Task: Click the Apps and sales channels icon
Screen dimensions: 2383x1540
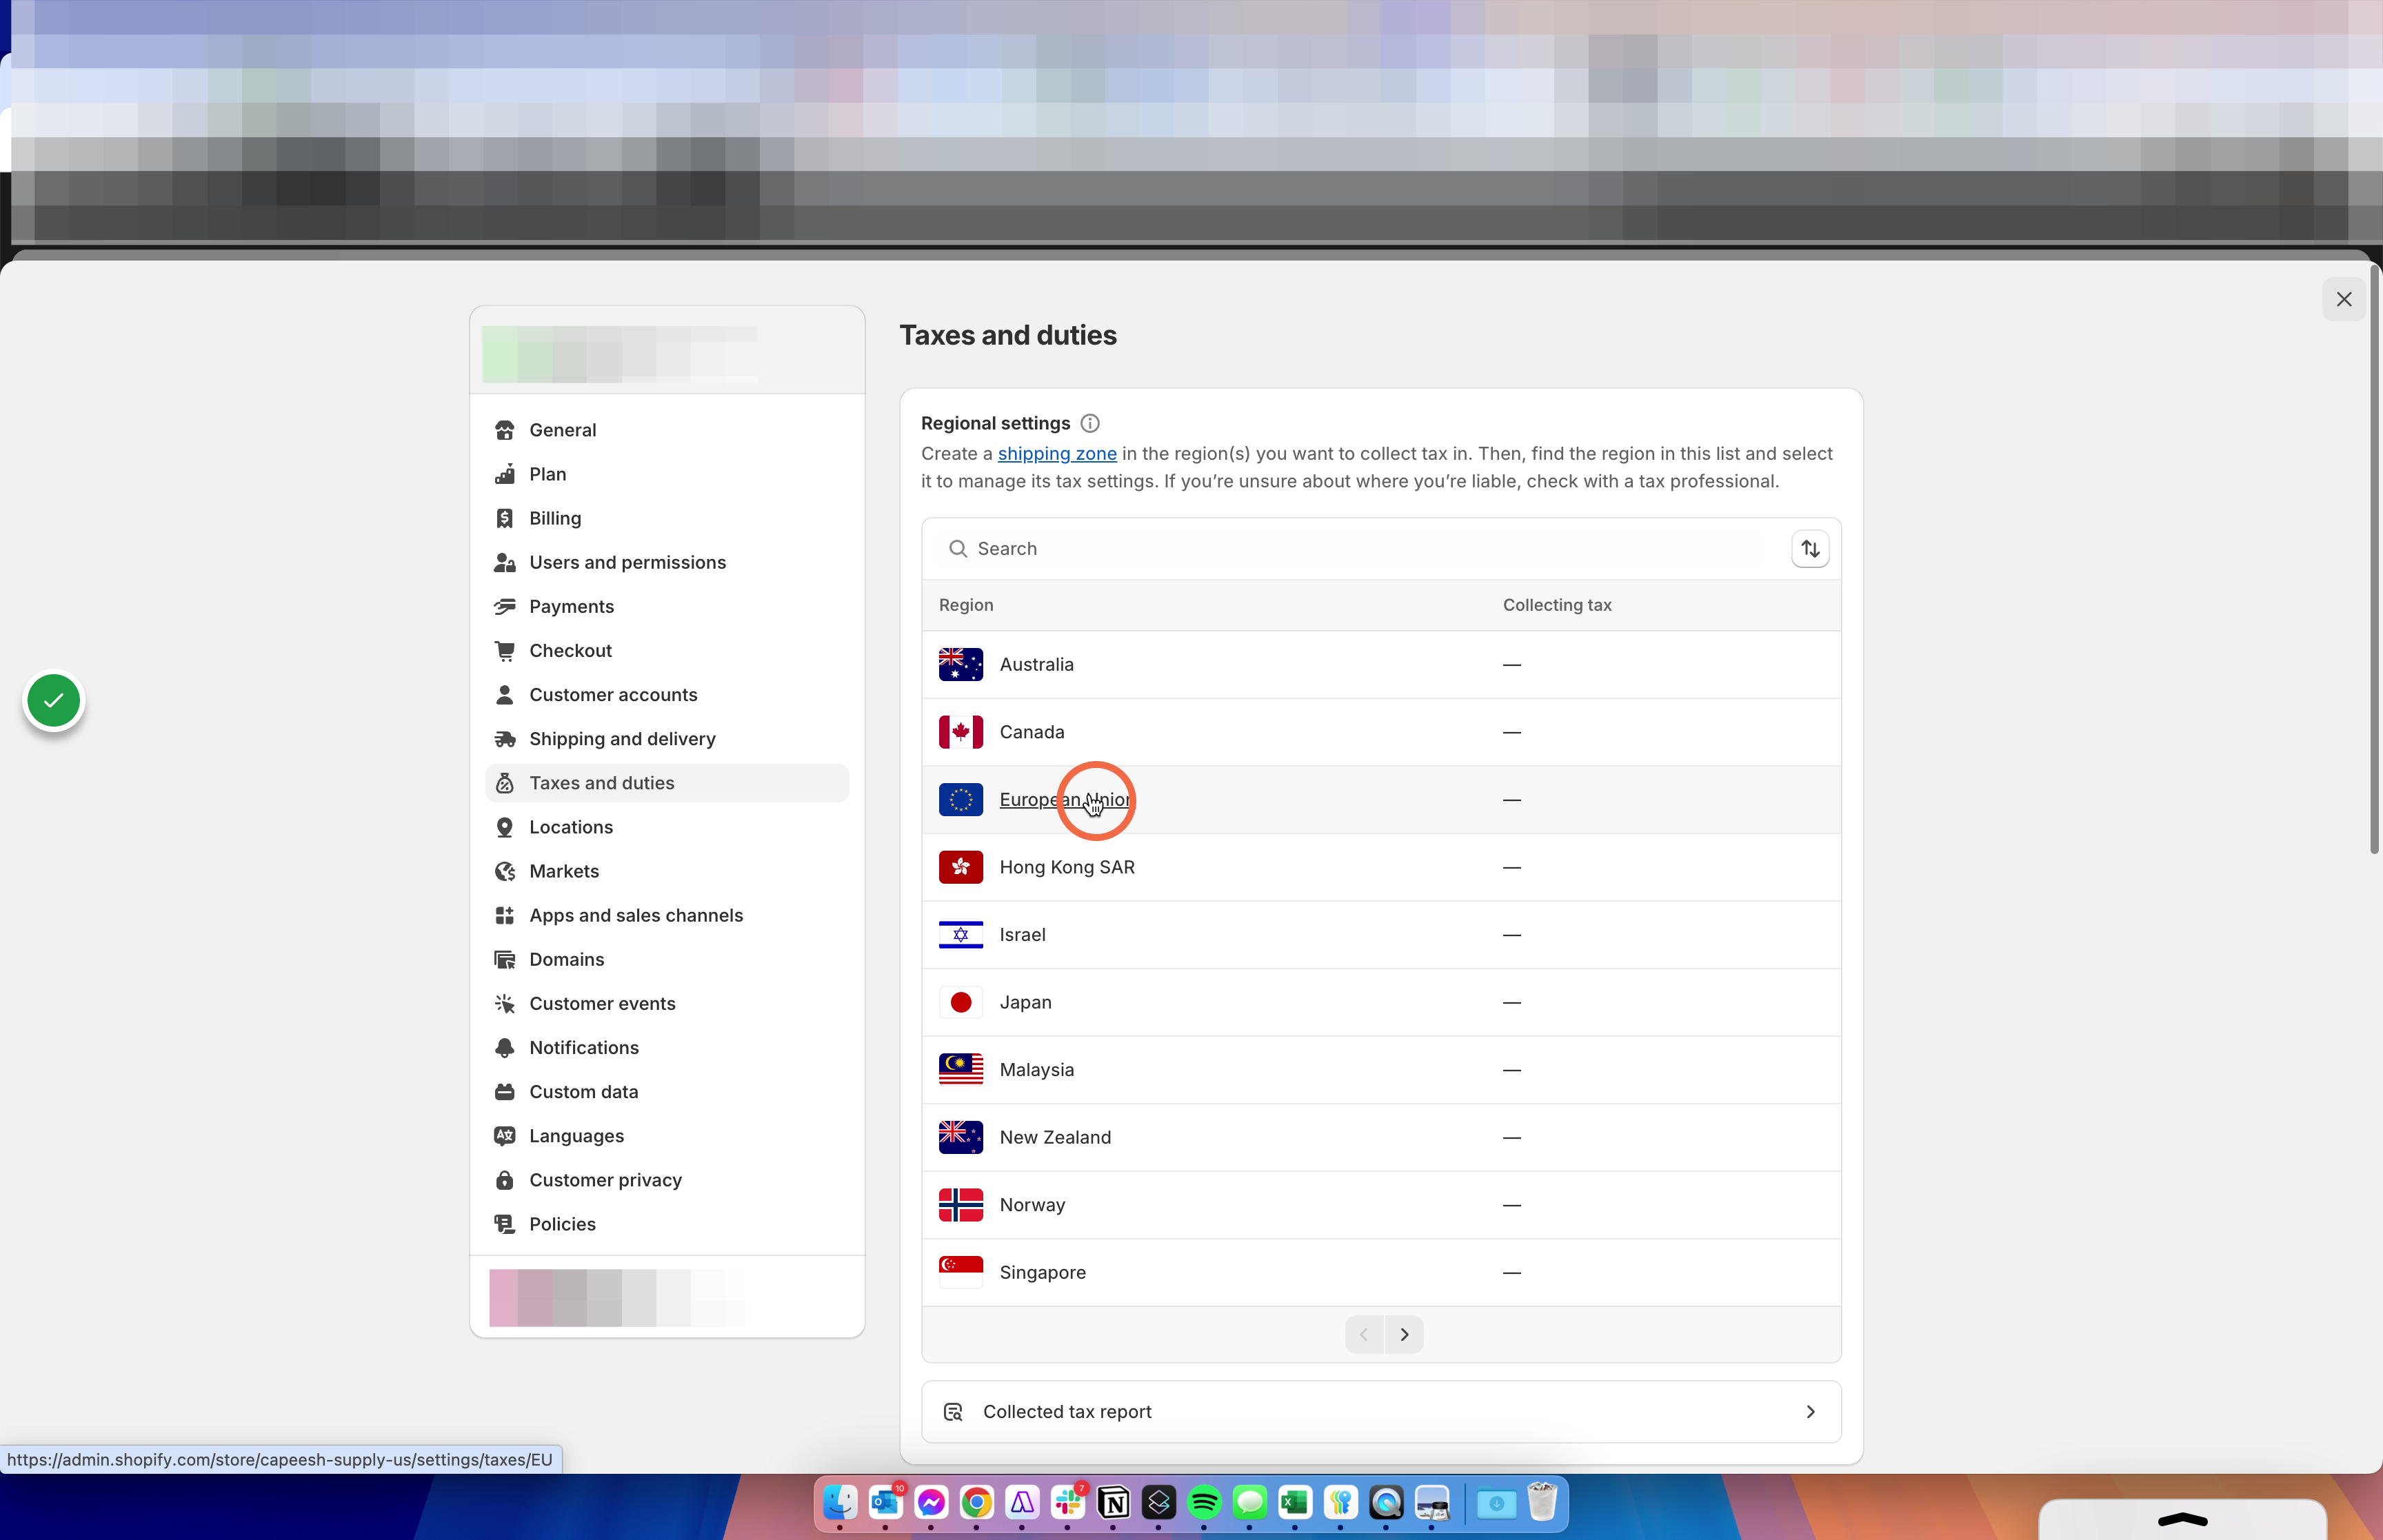Action: pyautogui.click(x=505, y=915)
